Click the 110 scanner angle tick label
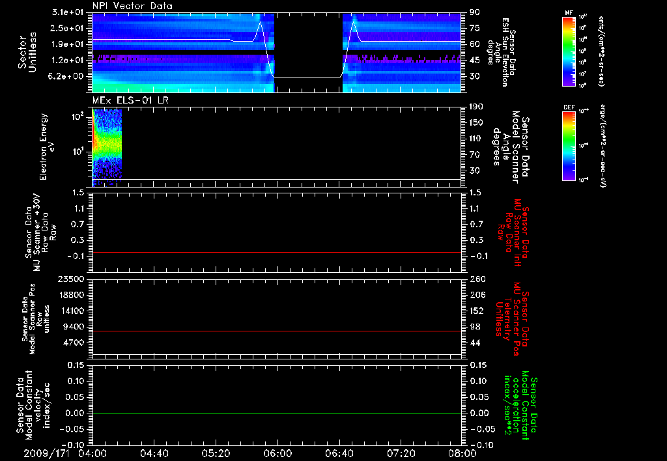This screenshot has width=667, height=461. [476, 139]
